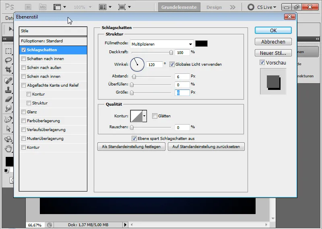322x229 pixels.
Task: Collapse the toolbox with double-arrow icon
Action: [4, 39]
